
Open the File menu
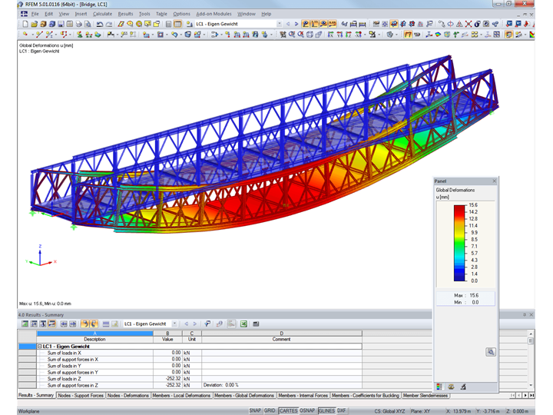[35, 14]
